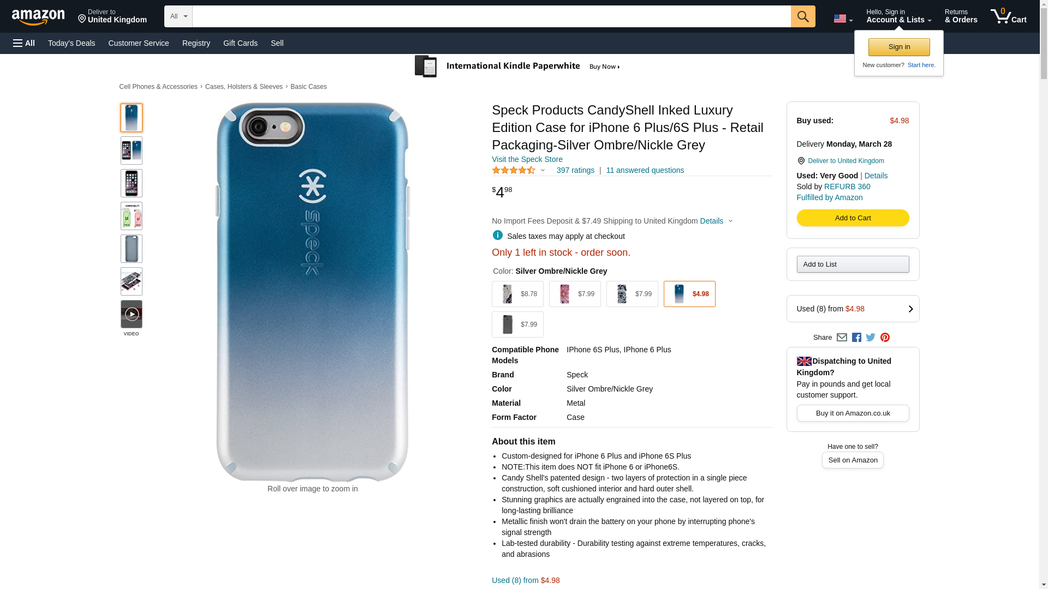This screenshot has height=589, width=1048.
Task: Share the product on Pinterest
Action: click(885, 338)
